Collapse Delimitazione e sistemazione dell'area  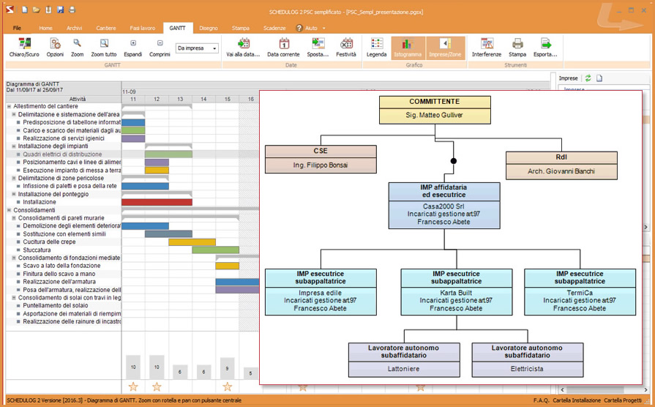point(14,114)
